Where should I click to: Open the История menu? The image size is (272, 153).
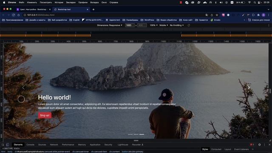coord(59,3)
